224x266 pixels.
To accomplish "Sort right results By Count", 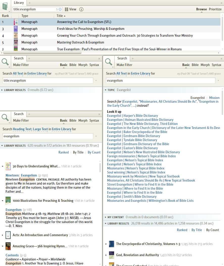I will (x=212, y=230).
